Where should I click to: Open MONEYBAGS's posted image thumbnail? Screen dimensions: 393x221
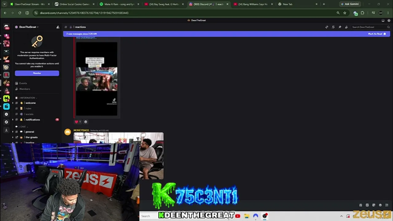pyautogui.click(x=119, y=156)
